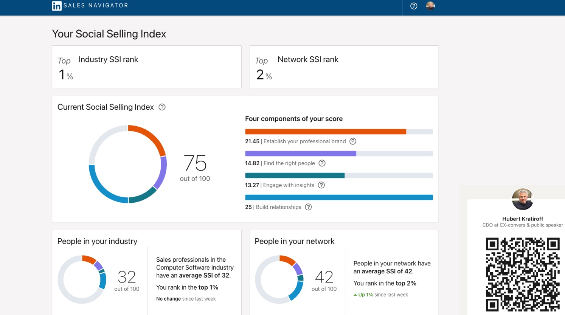Click the network donut chart showing 42
Viewport: 565px width, 315px height.
(279, 279)
